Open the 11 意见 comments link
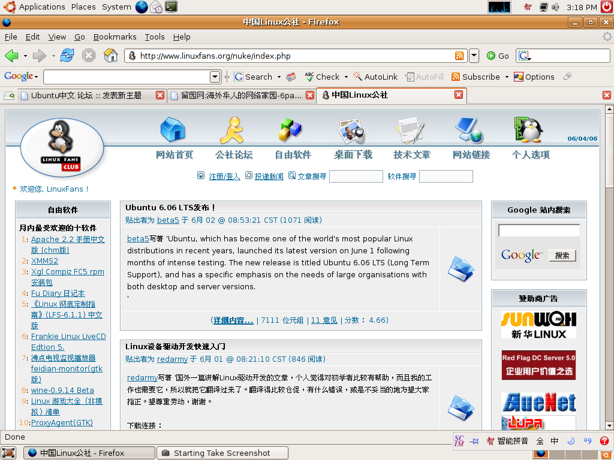Image resolution: width=614 pixels, height=460 pixels. tap(324, 320)
